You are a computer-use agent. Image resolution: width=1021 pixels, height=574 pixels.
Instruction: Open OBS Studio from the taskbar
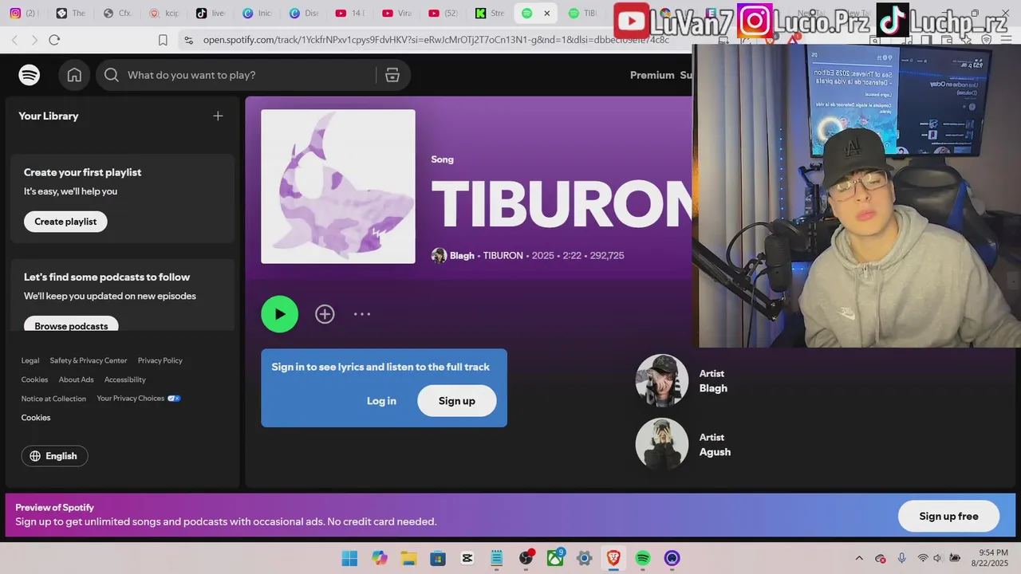[526, 558]
